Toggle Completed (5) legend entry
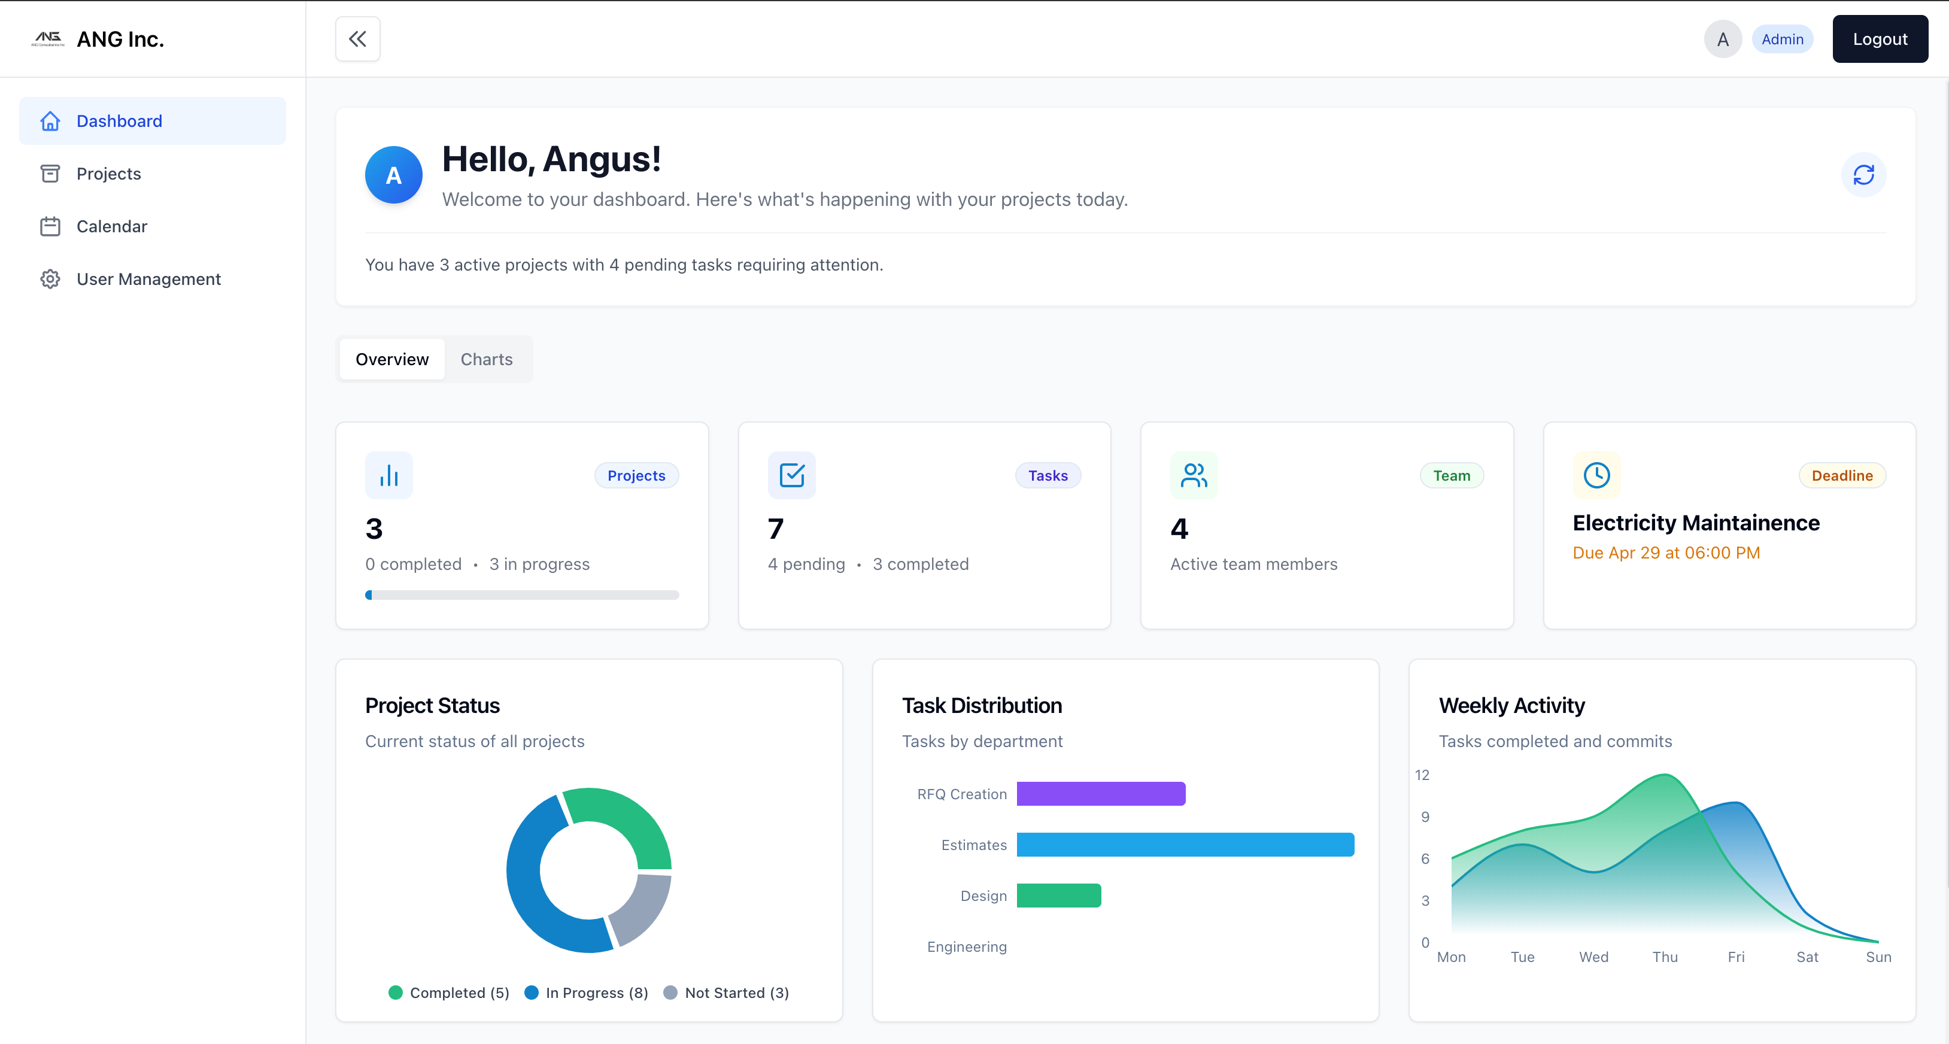The image size is (1949, 1044). pyautogui.click(x=449, y=993)
